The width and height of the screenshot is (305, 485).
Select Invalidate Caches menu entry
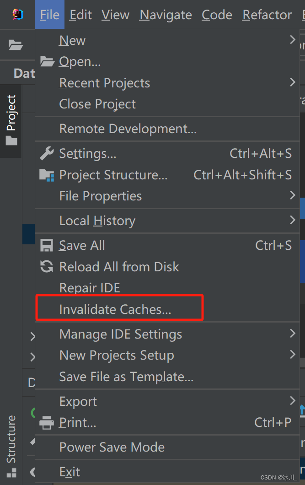(x=115, y=309)
